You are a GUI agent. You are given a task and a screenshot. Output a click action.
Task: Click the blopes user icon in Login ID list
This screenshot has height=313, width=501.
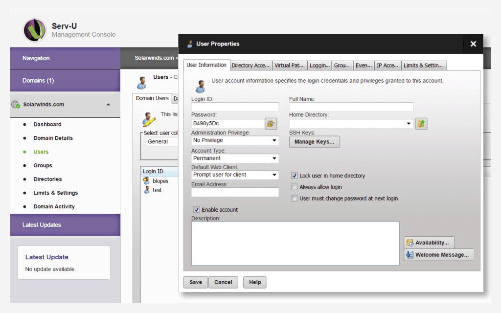(x=145, y=180)
